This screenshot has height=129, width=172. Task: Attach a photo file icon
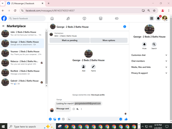[55, 119]
